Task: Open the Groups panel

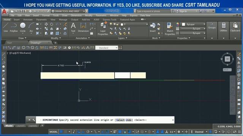Action: pyautogui.click(x=212, y=26)
